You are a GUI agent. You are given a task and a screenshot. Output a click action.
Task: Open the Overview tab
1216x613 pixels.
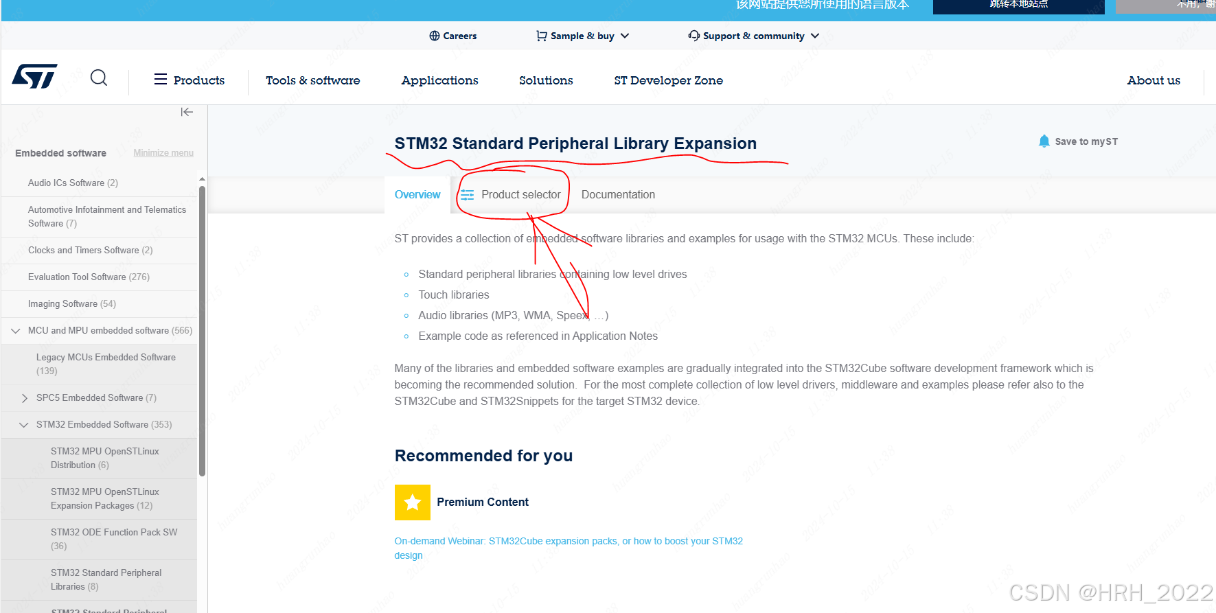click(x=417, y=195)
